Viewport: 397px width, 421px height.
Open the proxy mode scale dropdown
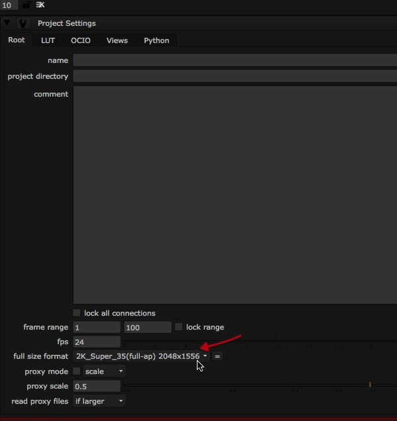click(x=104, y=371)
